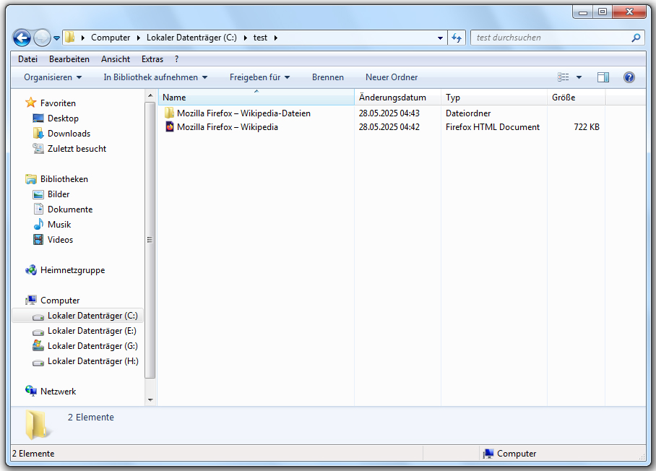Click the refresh icon beside address bar
The width and height of the screenshot is (656, 471).
click(x=457, y=38)
